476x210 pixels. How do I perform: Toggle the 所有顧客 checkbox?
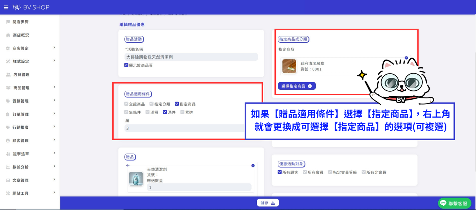(x=280, y=172)
